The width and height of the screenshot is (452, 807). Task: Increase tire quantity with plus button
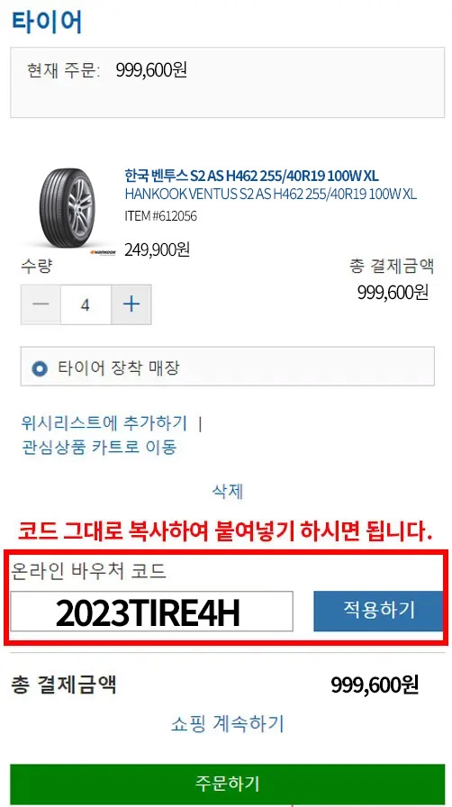[131, 304]
